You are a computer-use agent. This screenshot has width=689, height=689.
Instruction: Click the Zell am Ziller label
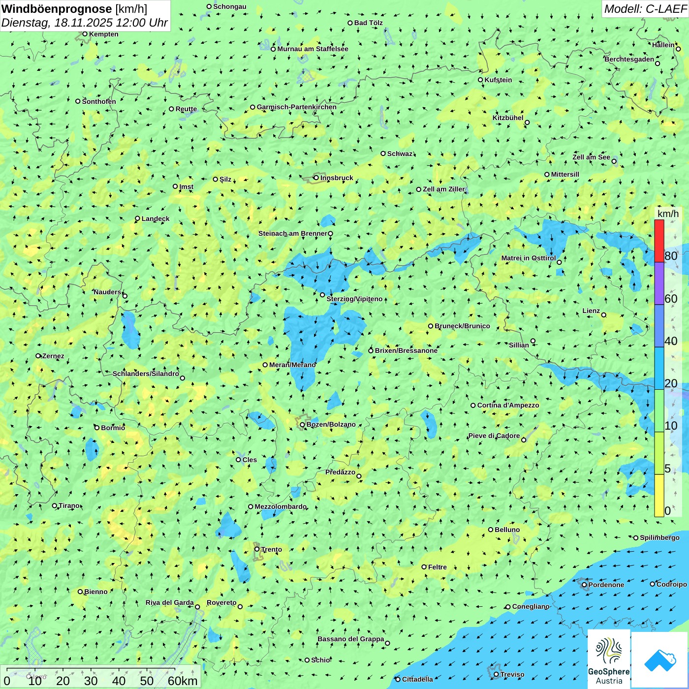tap(444, 189)
